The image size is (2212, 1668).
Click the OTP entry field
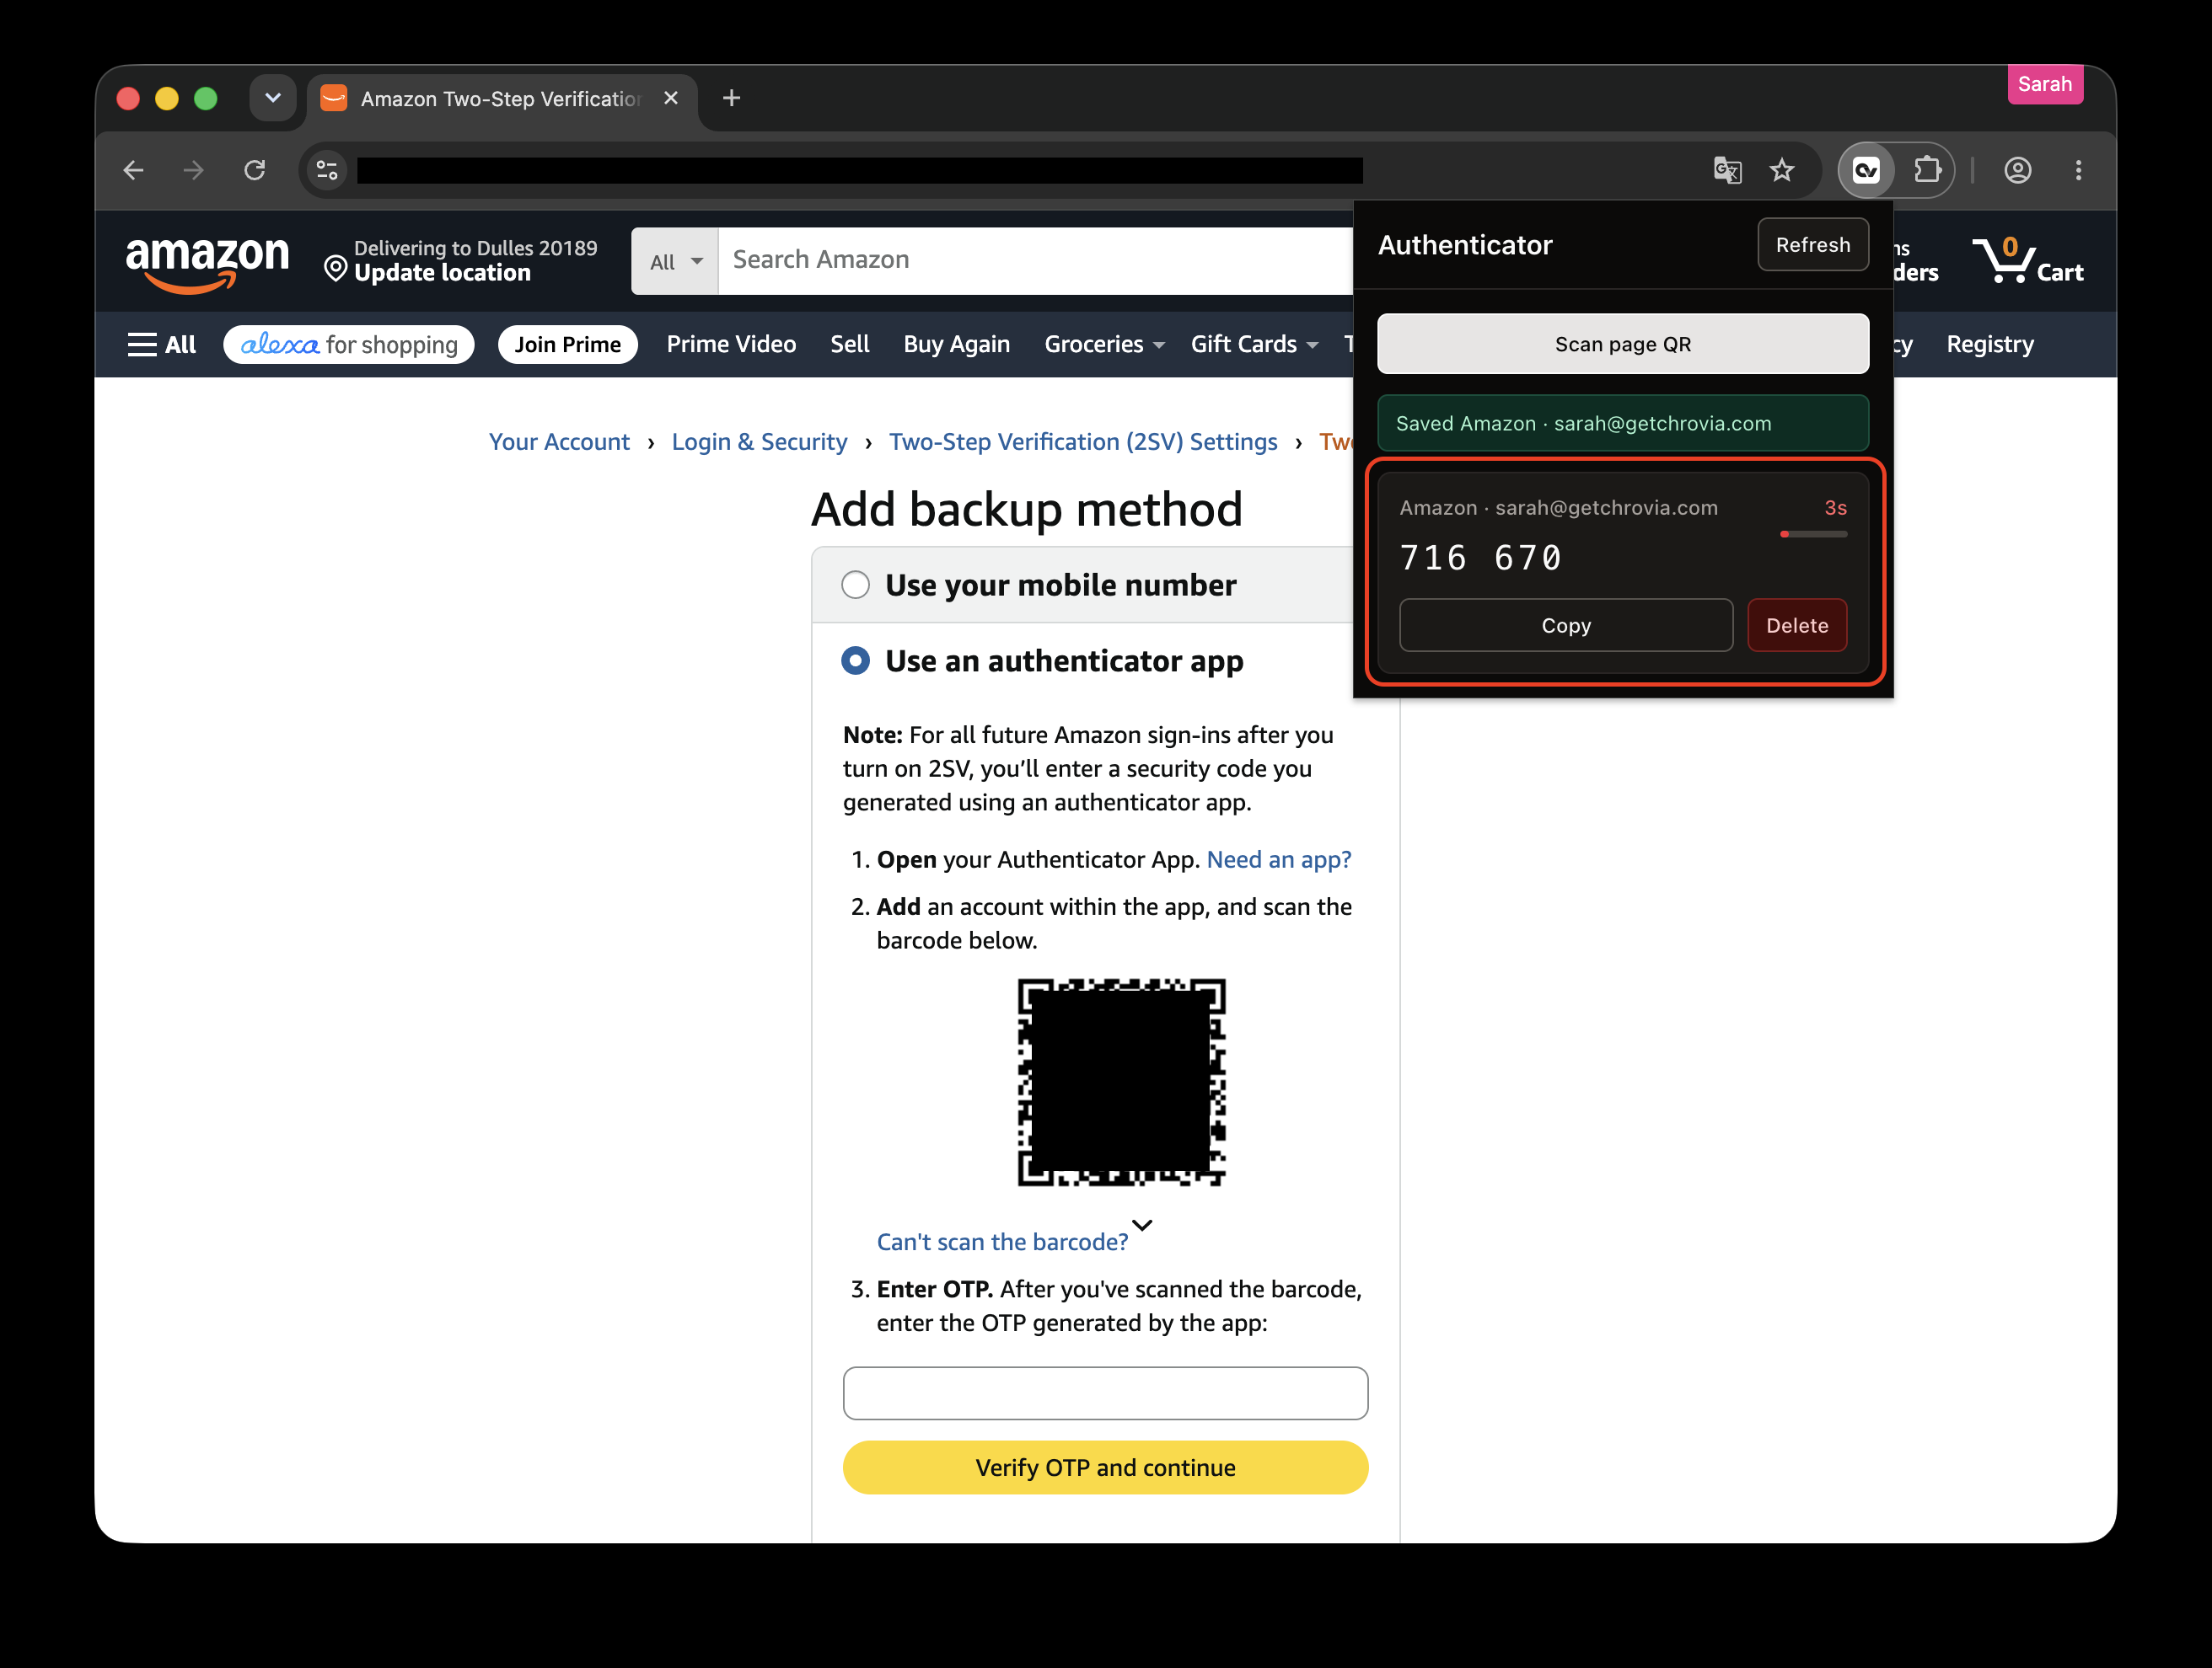click(1105, 1393)
